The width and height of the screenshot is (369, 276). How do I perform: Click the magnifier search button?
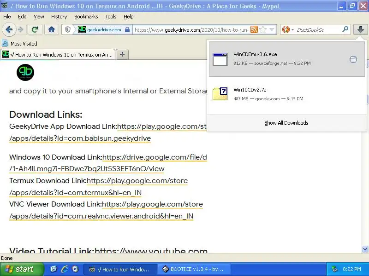point(345,29)
